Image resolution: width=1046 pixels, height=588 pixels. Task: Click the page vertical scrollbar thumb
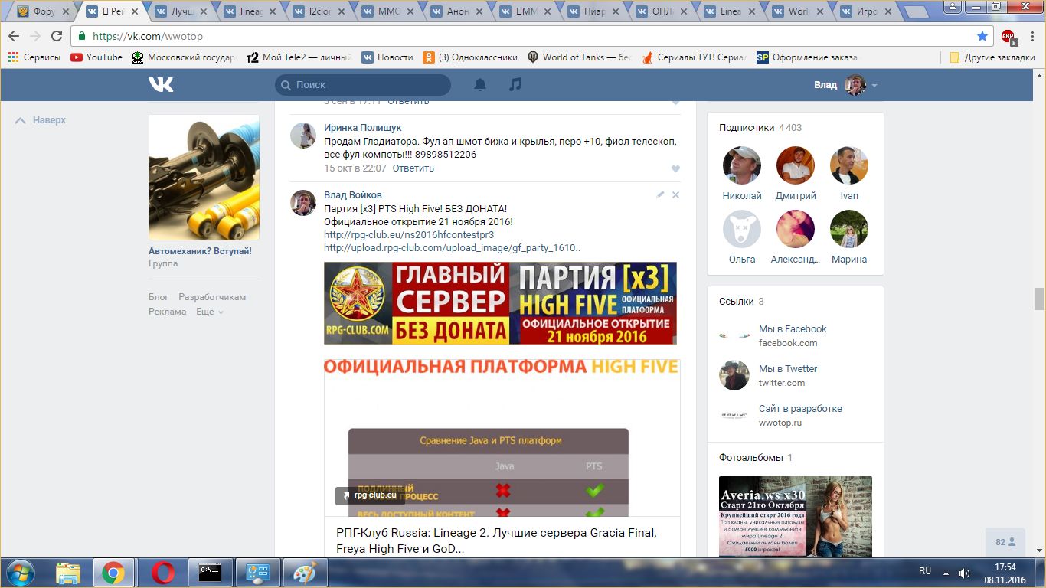tap(1039, 299)
